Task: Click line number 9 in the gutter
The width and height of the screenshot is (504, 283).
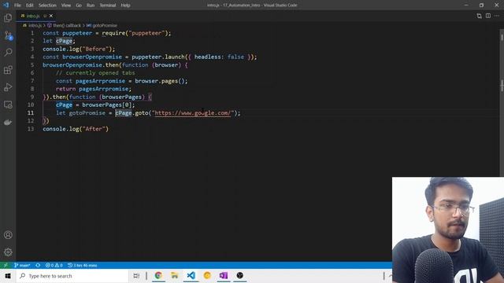Action: [x=32, y=97]
